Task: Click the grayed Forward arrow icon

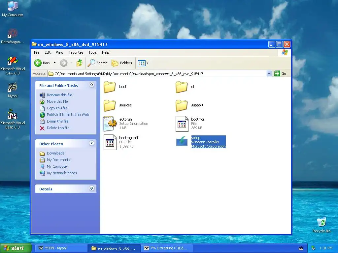Action: pos(64,63)
